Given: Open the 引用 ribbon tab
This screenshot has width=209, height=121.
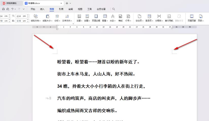Looking at the screenshot, I should click(x=61, y=9).
